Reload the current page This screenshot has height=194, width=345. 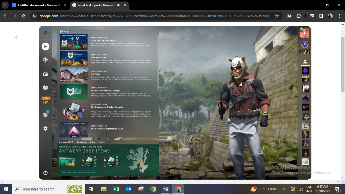(x=24, y=16)
